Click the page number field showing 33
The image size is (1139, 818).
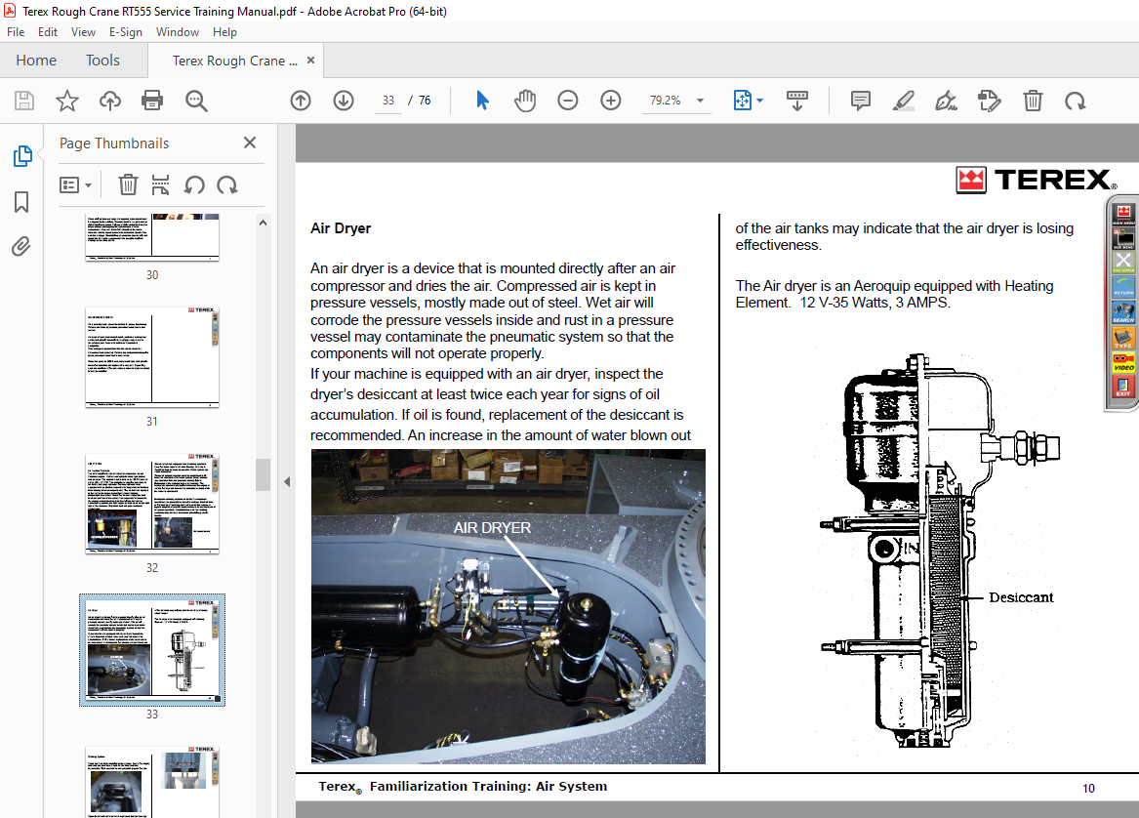(x=388, y=101)
